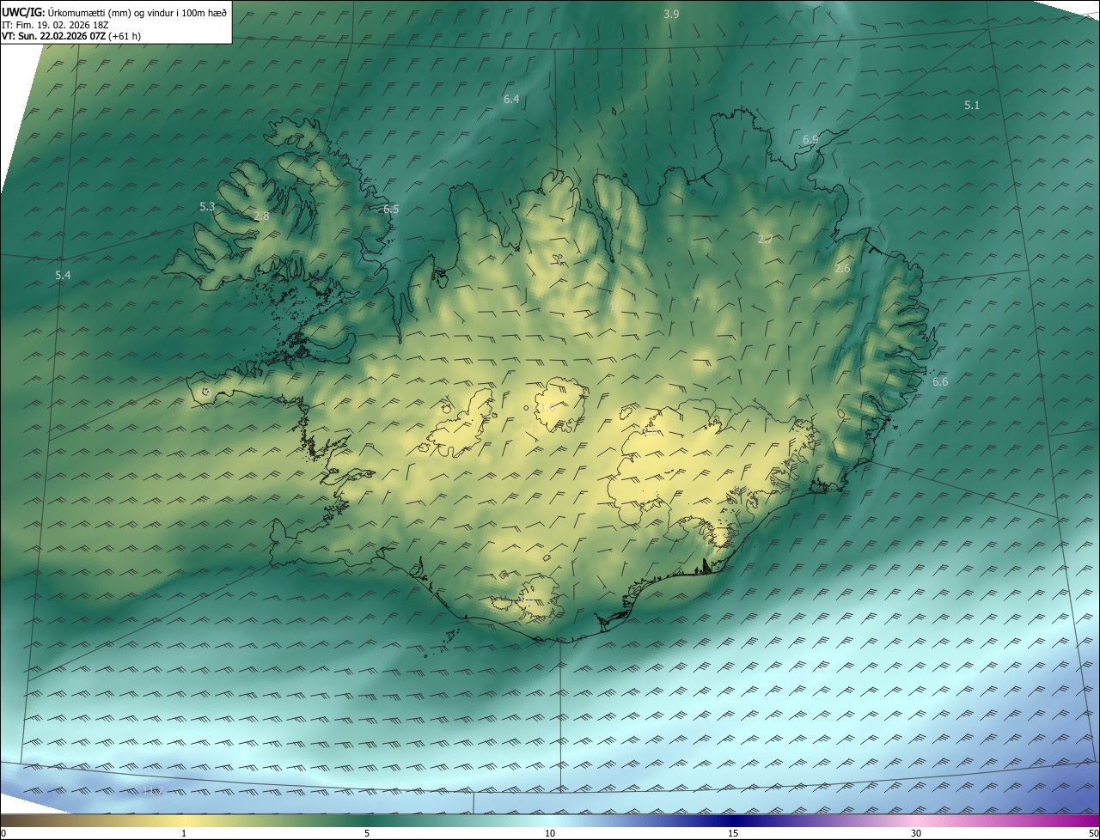
Task: Click the 0 tick label on the legend
Action: click(3, 833)
